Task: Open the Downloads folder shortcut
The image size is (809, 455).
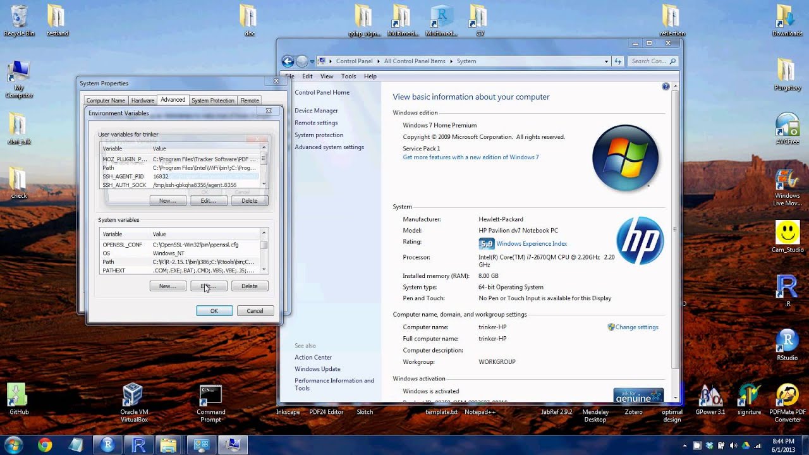Action: 787,20
